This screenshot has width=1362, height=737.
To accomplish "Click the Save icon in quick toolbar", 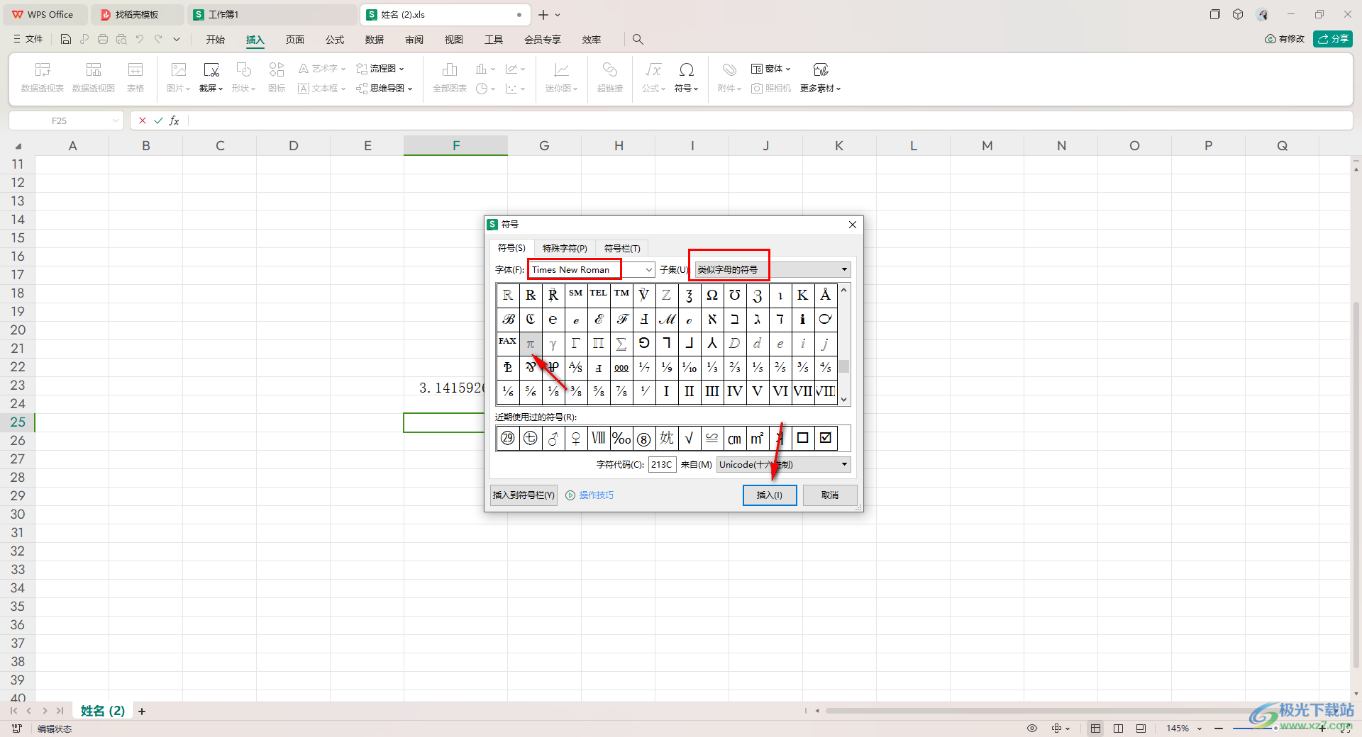I will pos(66,40).
